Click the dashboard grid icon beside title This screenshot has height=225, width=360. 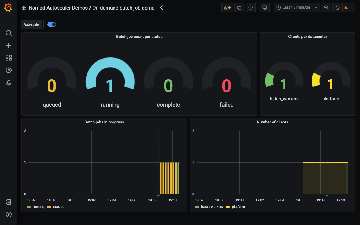pos(24,8)
